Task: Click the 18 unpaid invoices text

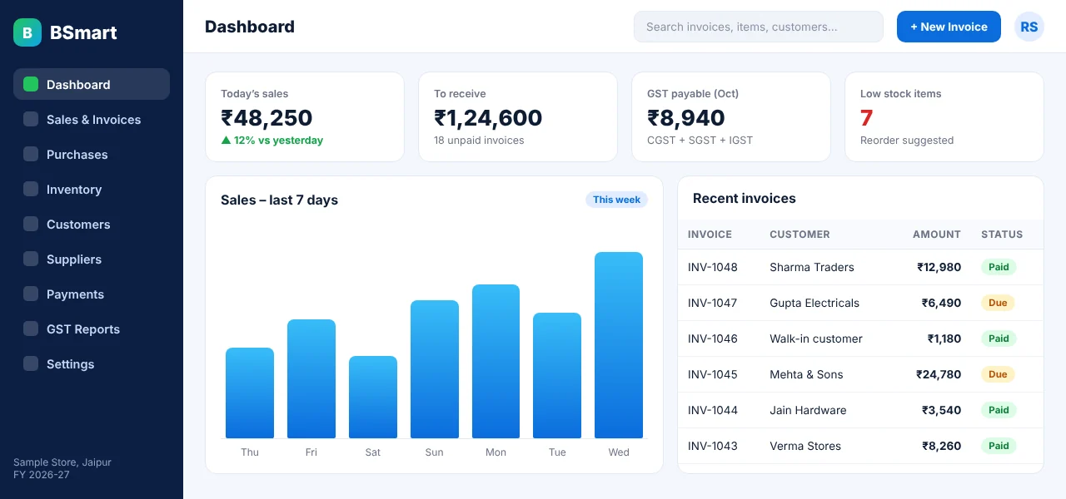Action: point(479,141)
